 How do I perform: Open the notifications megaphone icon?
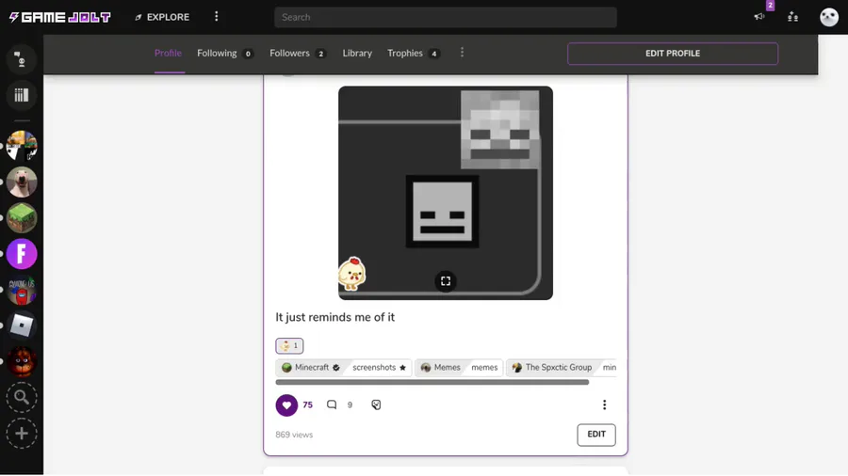click(759, 17)
